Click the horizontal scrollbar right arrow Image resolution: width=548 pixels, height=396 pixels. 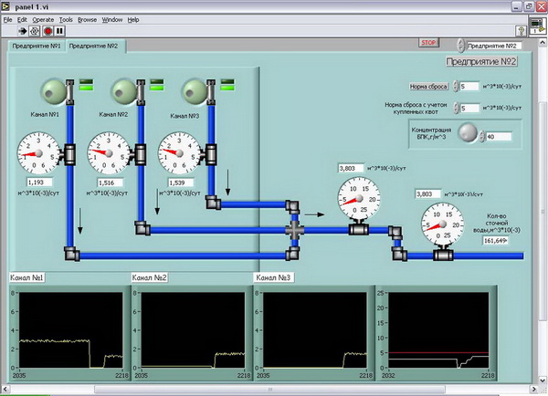pyautogui.click(x=533, y=389)
